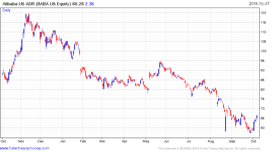This screenshot has height=152, width=272.
Task: Click the 100 price axis label
Action: coord(263,51)
